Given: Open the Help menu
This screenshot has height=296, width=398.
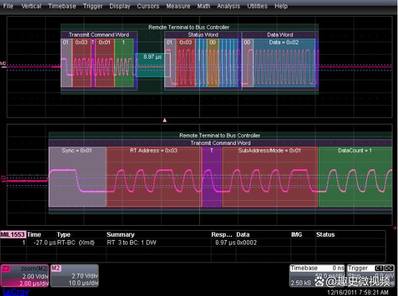Looking at the screenshot, I should [x=282, y=6].
